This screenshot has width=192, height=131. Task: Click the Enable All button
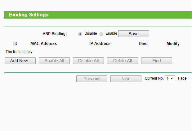pyautogui.click(x=54, y=61)
